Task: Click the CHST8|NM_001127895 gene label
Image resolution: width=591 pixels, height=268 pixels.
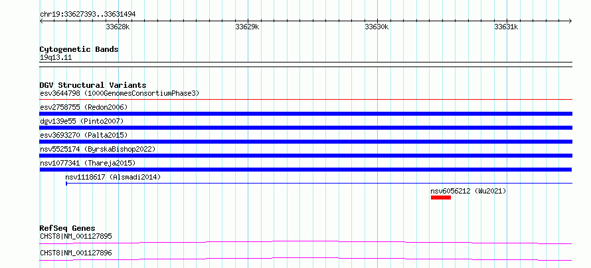Action: tap(76, 237)
